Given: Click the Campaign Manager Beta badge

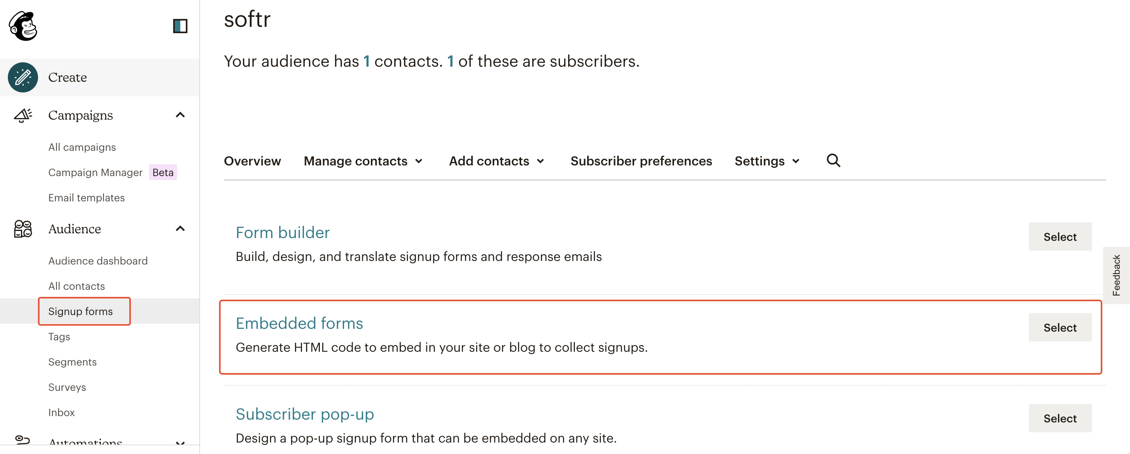Looking at the screenshot, I should pos(163,173).
